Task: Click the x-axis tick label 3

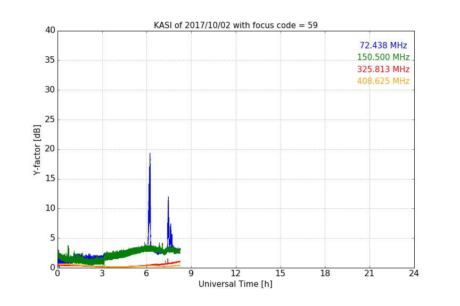Action: pos(102,274)
